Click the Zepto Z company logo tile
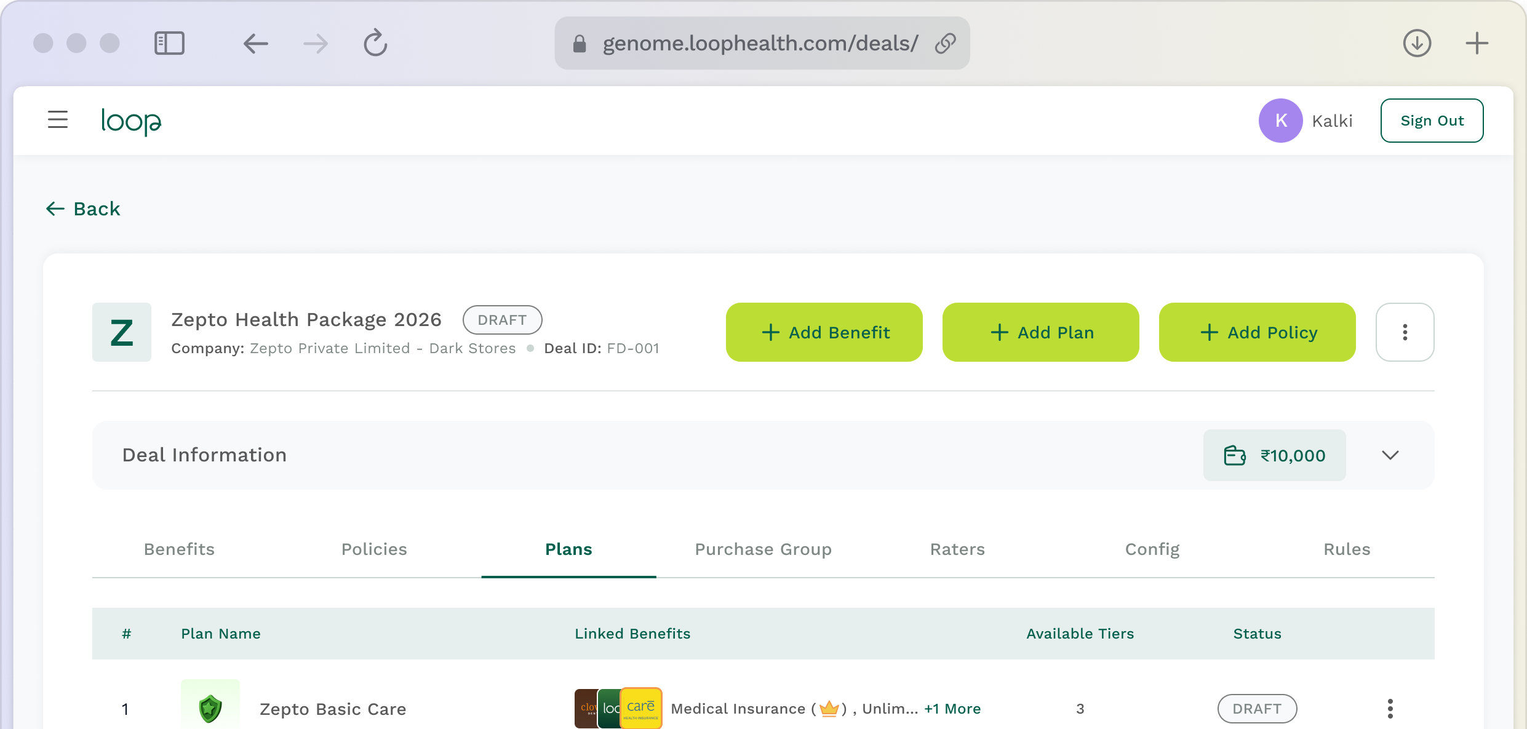Screen dimensions: 1527x729 [x=122, y=332]
